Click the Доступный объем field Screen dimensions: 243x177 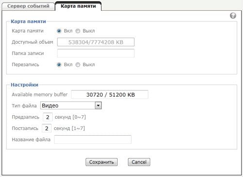[96, 42]
